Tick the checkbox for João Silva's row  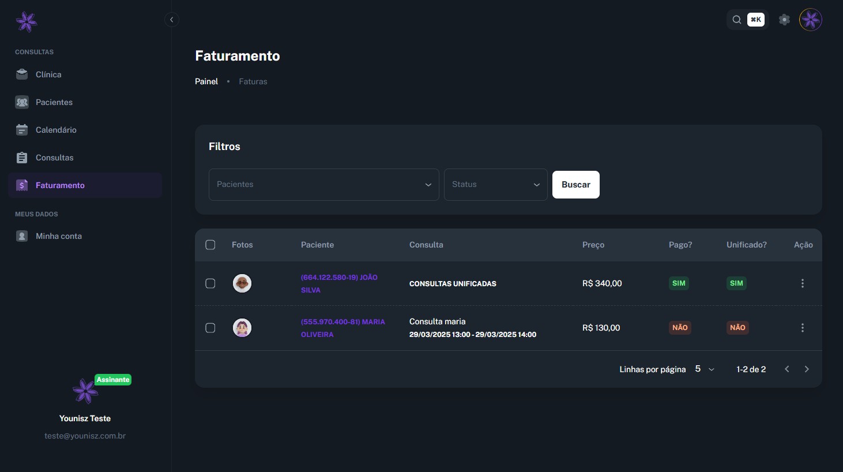[210, 283]
